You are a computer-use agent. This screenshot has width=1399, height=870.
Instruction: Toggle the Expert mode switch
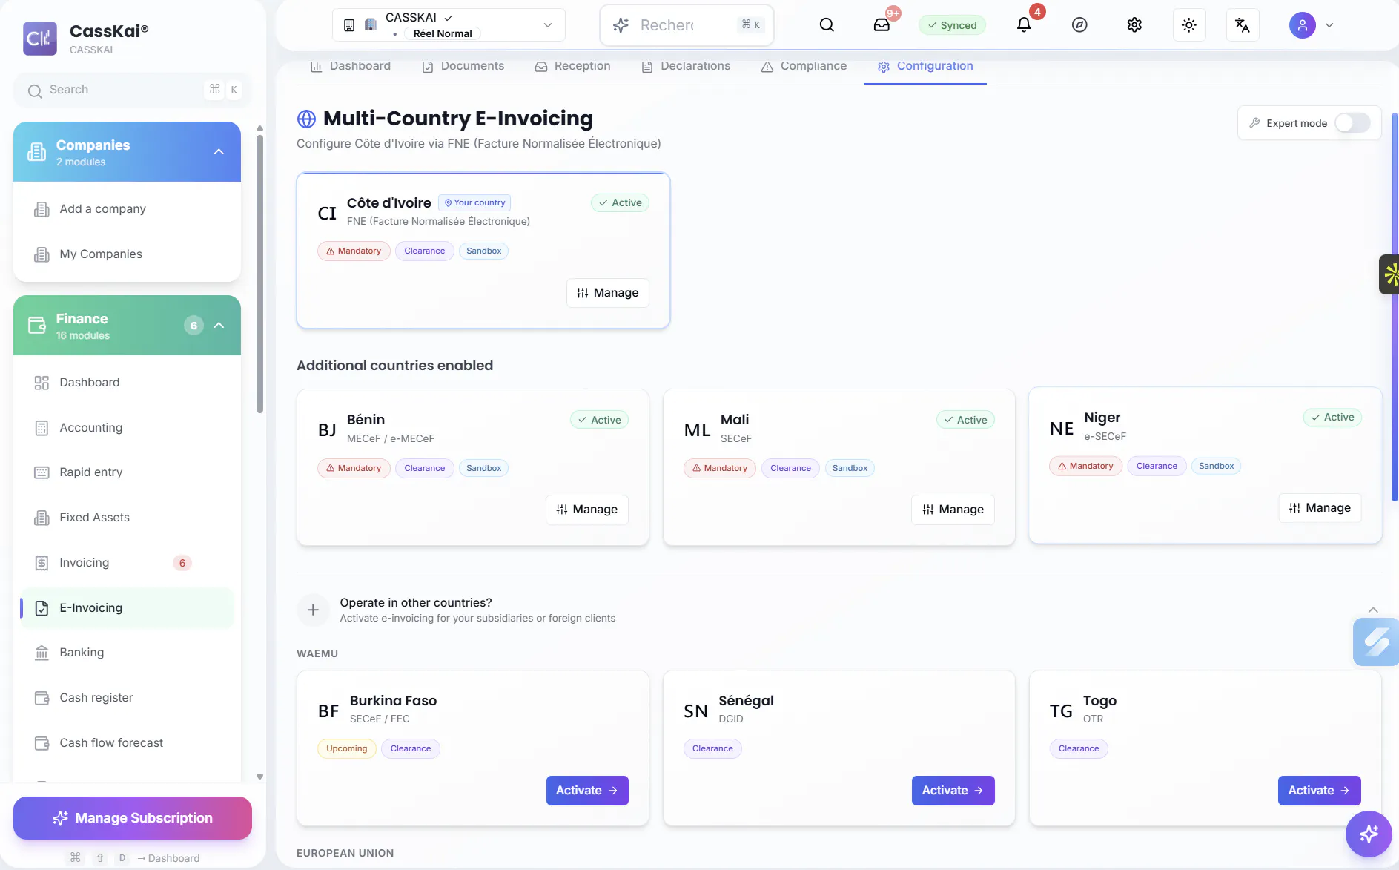(1352, 123)
